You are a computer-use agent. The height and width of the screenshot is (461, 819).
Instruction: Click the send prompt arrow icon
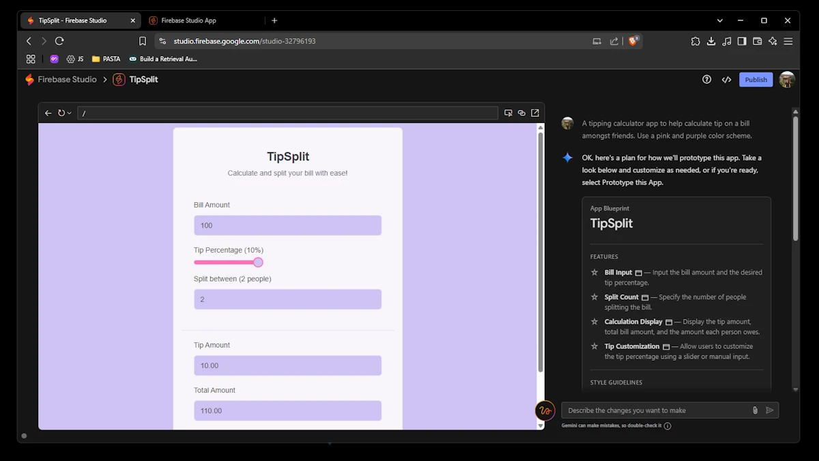770,410
